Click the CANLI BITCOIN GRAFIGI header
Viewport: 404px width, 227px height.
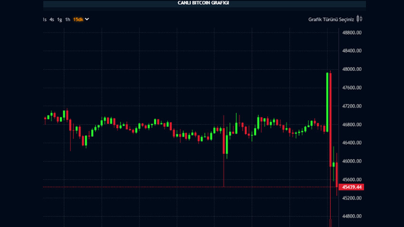203,3
